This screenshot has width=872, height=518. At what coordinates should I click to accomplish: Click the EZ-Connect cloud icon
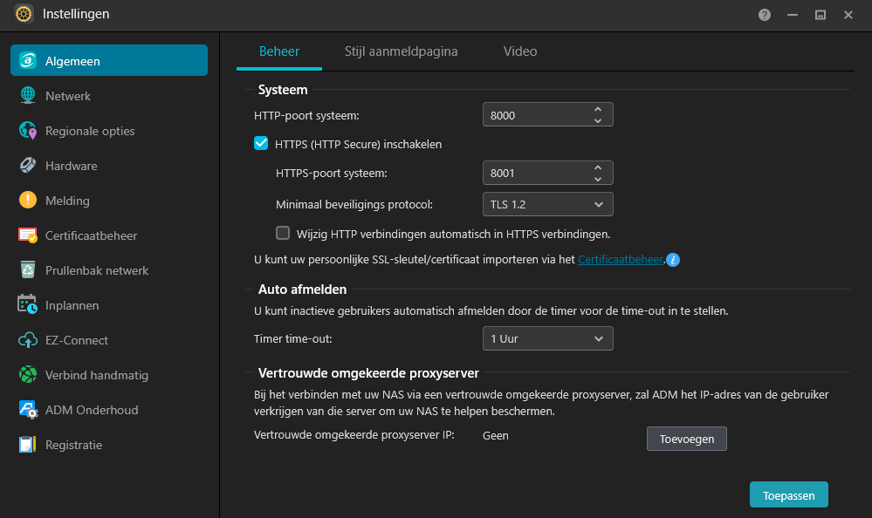(x=27, y=339)
